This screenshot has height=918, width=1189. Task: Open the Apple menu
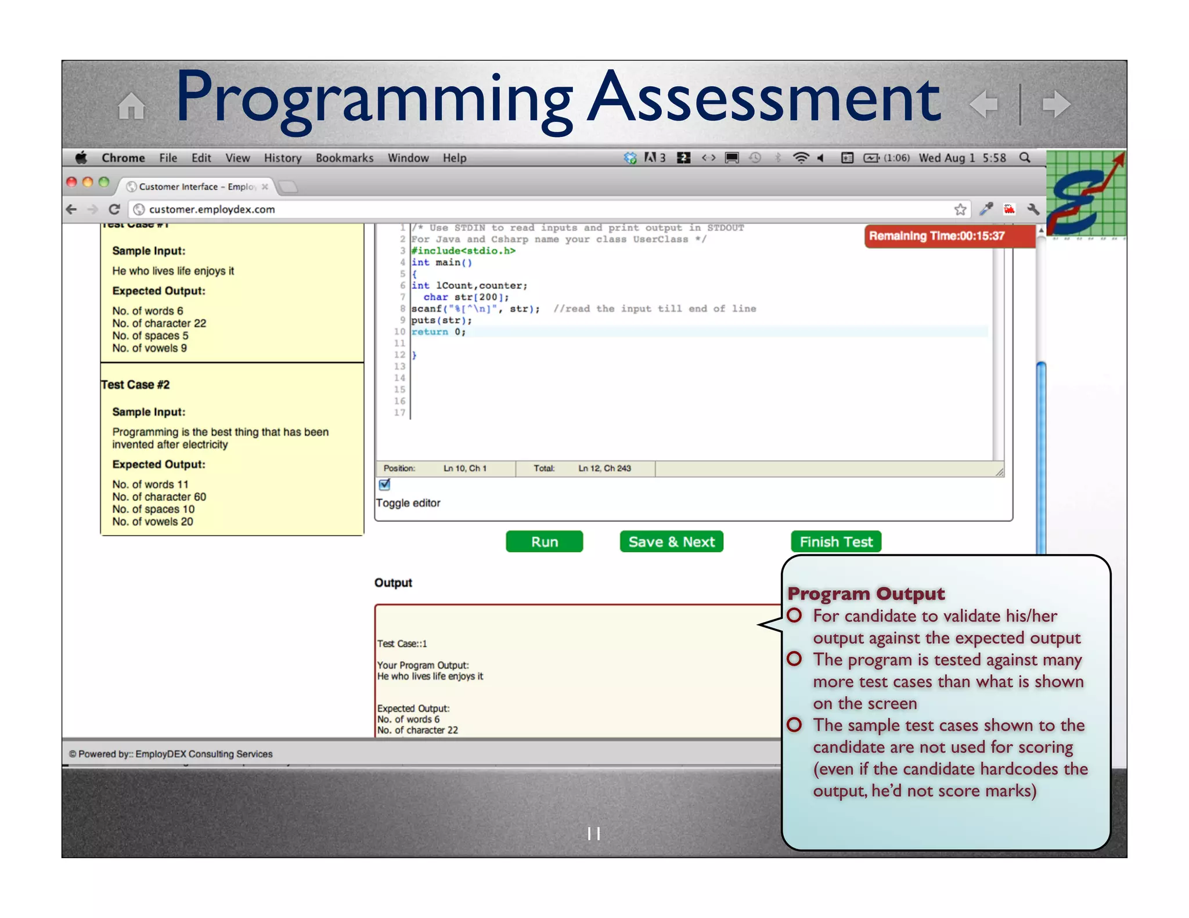pyautogui.click(x=81, y=158)
